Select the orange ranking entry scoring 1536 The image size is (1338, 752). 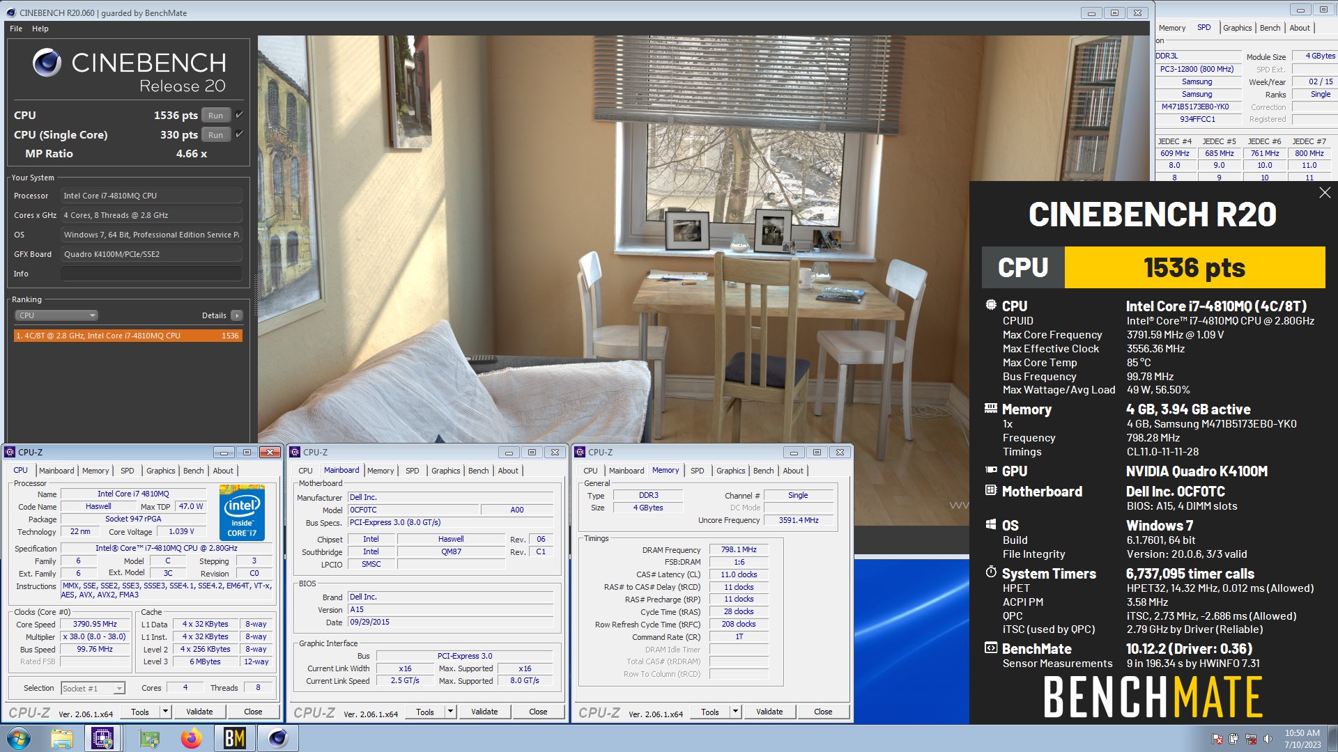pyautogui.click(x=128, y=336)
